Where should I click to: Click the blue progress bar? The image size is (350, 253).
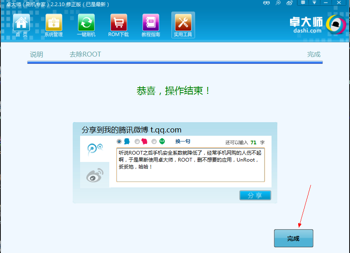click(175, 62)
